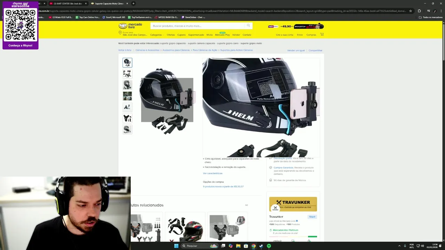This screenshot has height=250, width=445.
Task: Click Crie a sua conta link
Action: (285, 35)
